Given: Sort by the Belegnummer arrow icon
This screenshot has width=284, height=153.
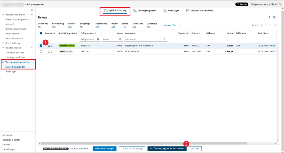Looking at the screenshot, I should 96,33.
